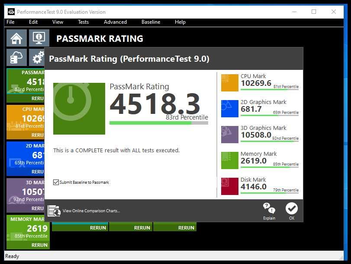Open the Advanced menu
The width and height of the screenshot is (351, 264).
115,22
